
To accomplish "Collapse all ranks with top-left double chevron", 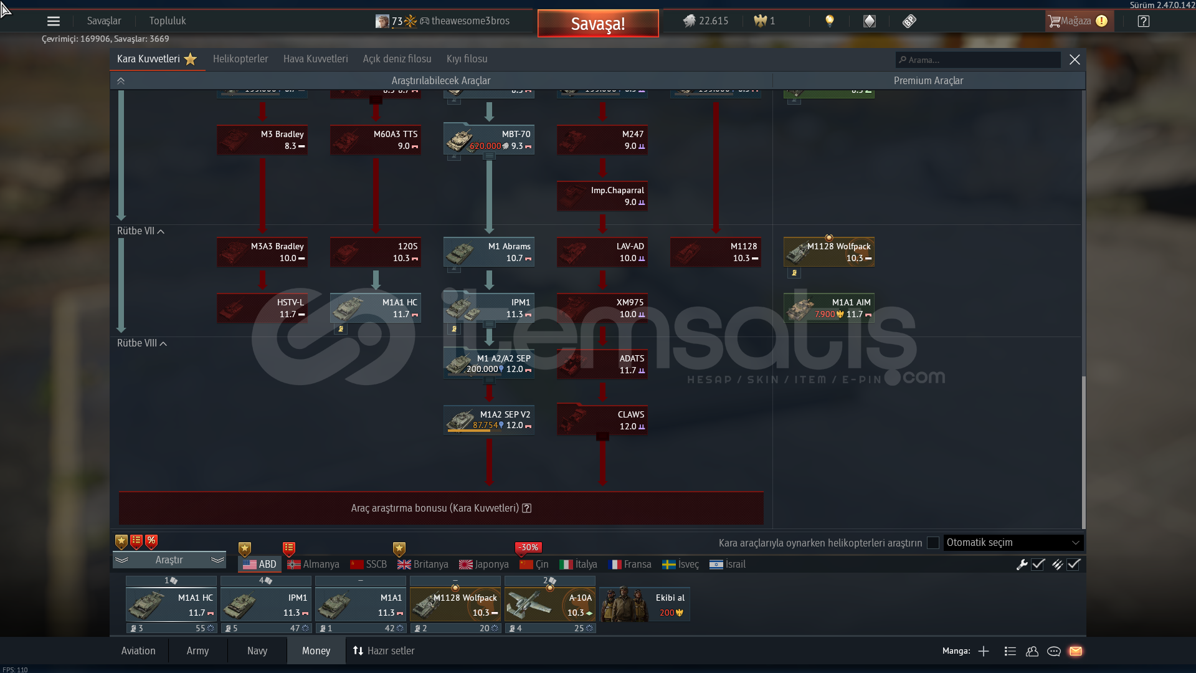I will [121, 81].
